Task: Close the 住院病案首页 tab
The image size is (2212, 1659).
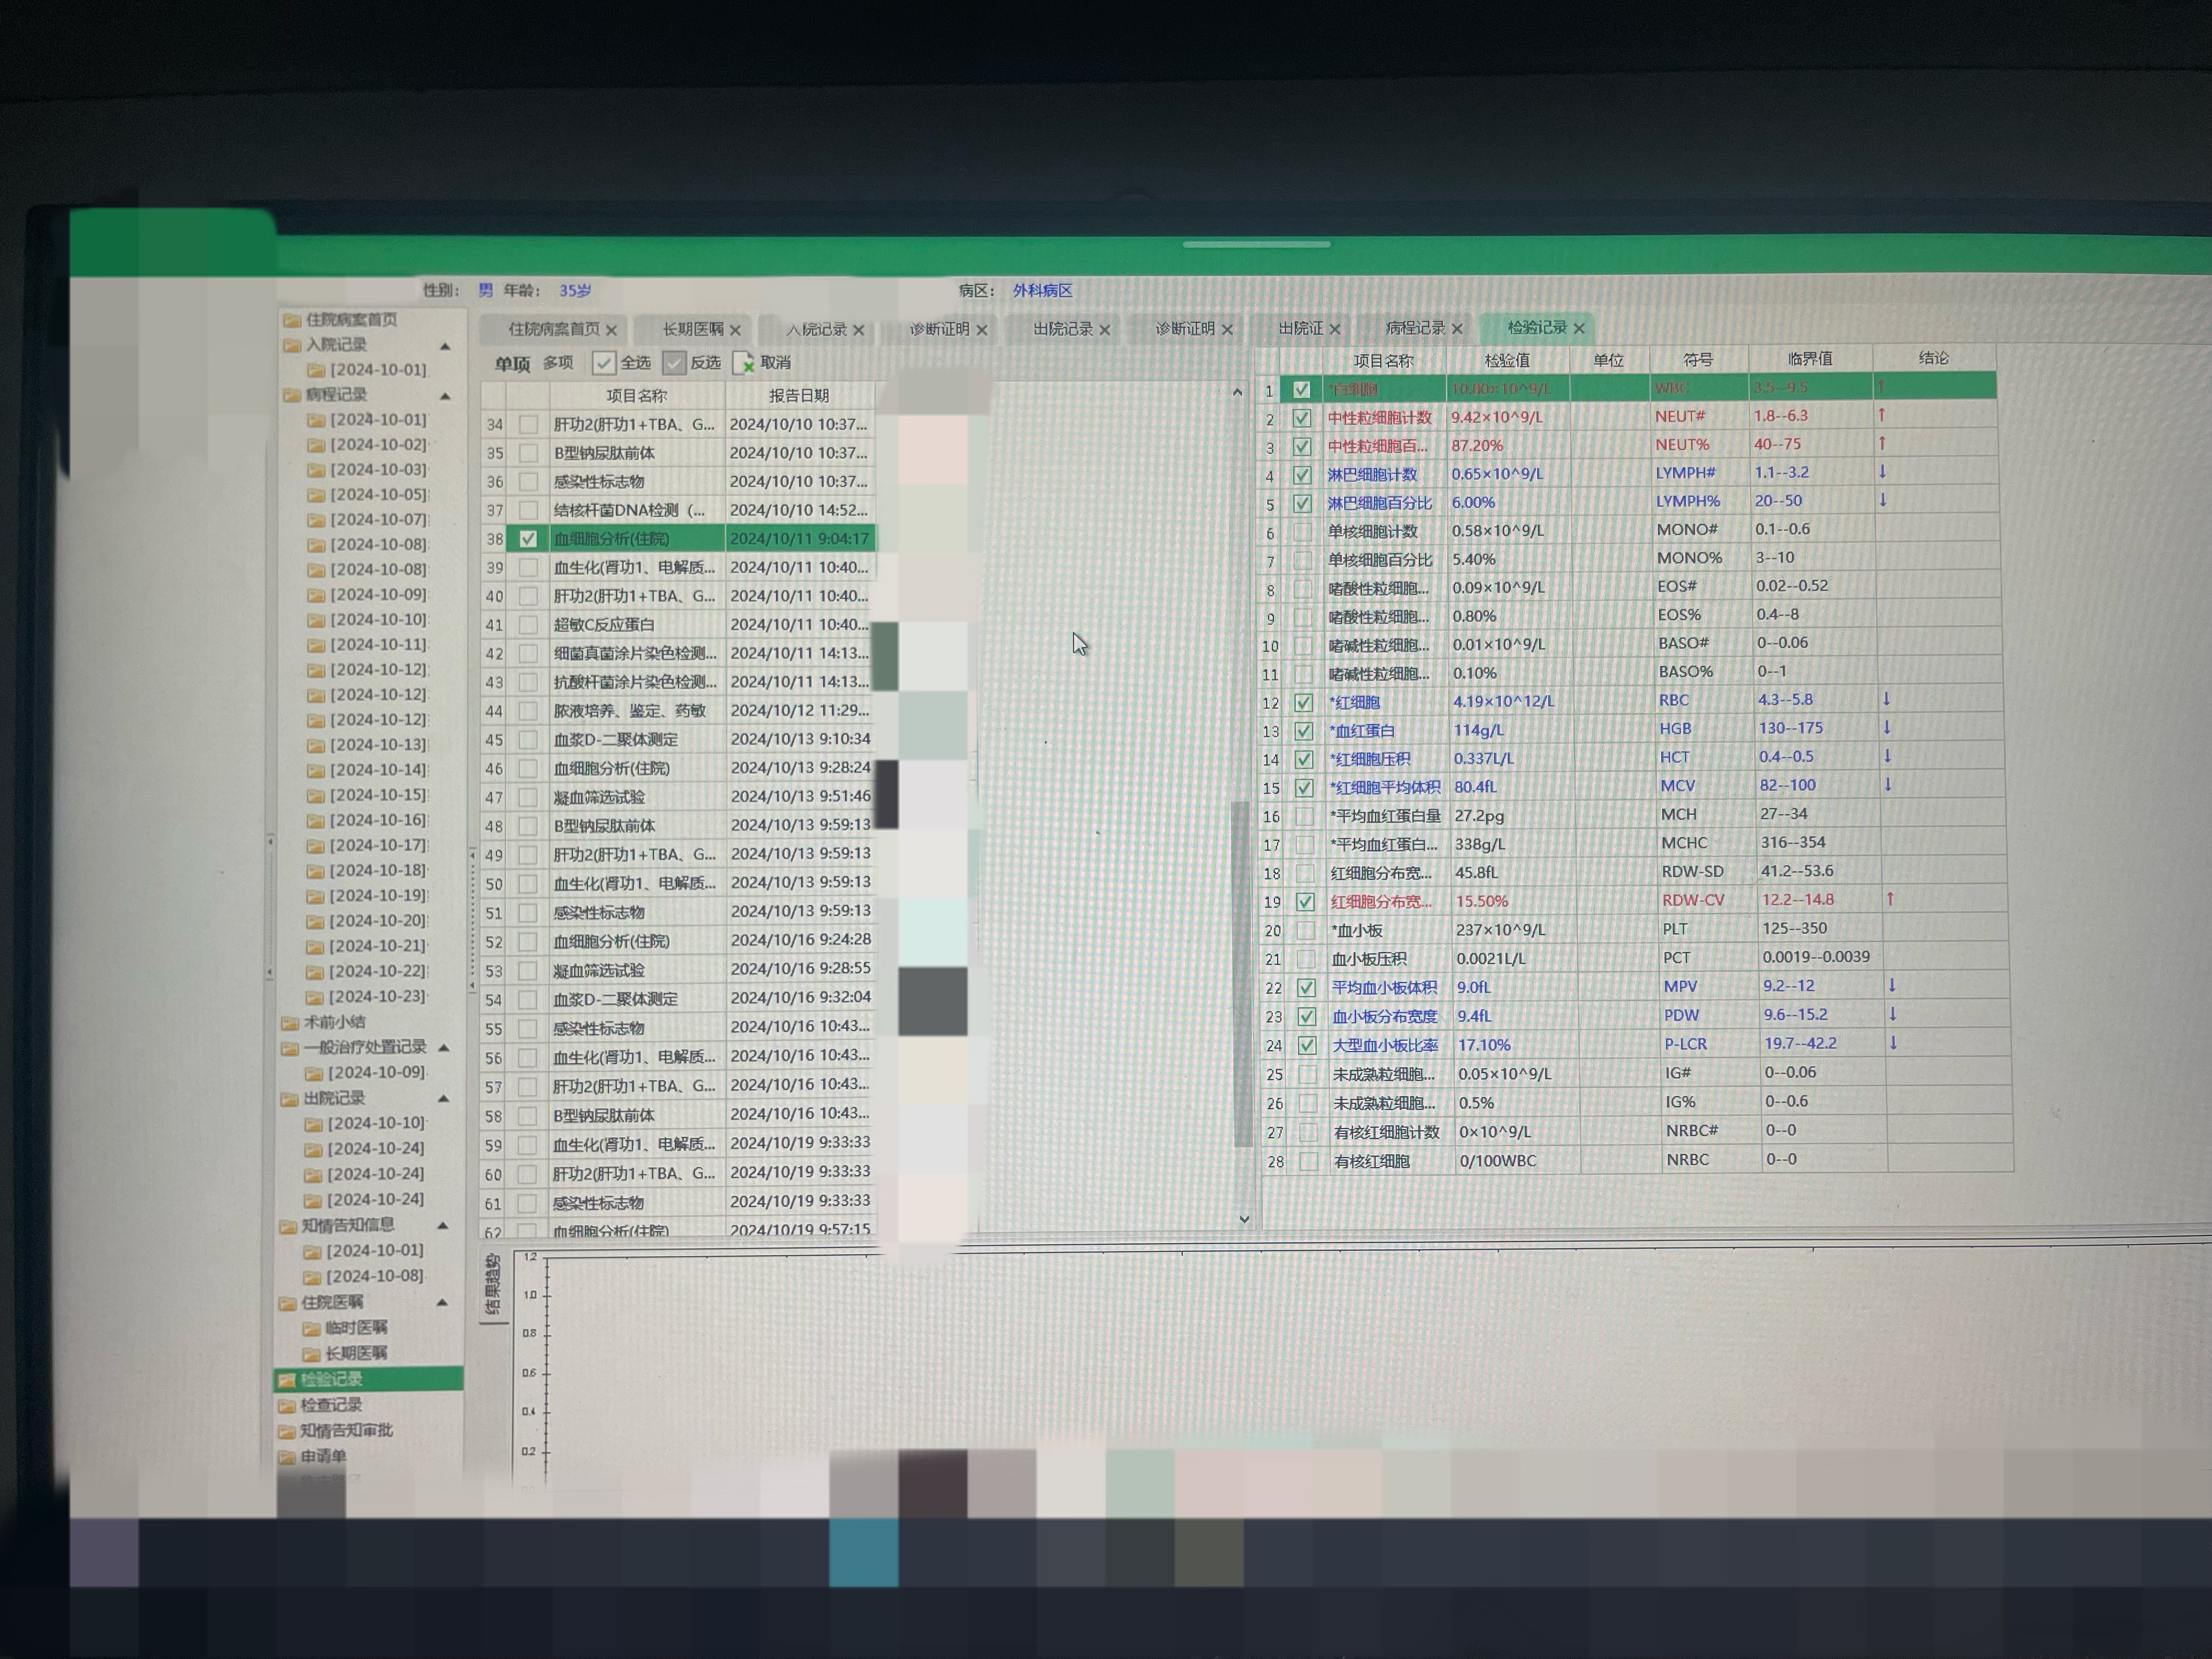Action: tap(611, 330)
